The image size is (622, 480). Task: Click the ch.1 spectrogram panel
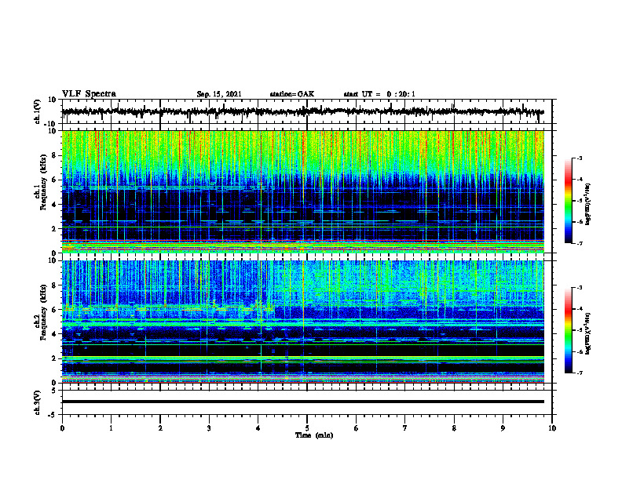point(302,191)
